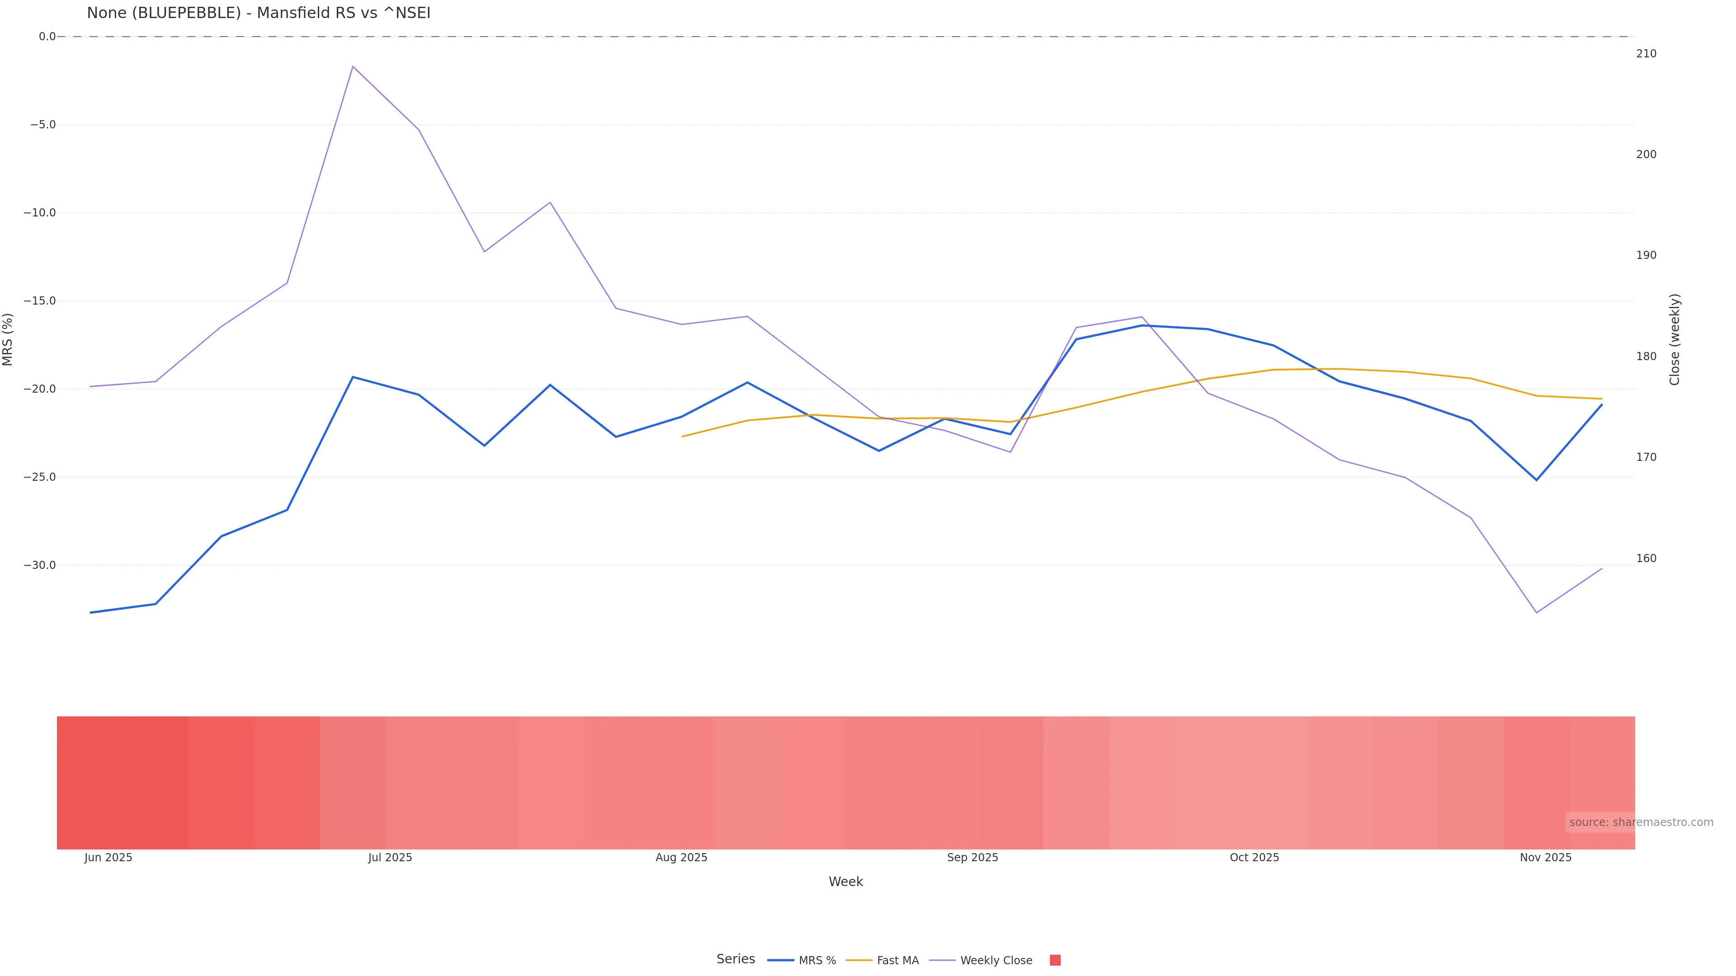Viewport: 1736px width, 976px height.
Task: Open the sharemaestro.com source link
Action: [x=1641, y=822]
